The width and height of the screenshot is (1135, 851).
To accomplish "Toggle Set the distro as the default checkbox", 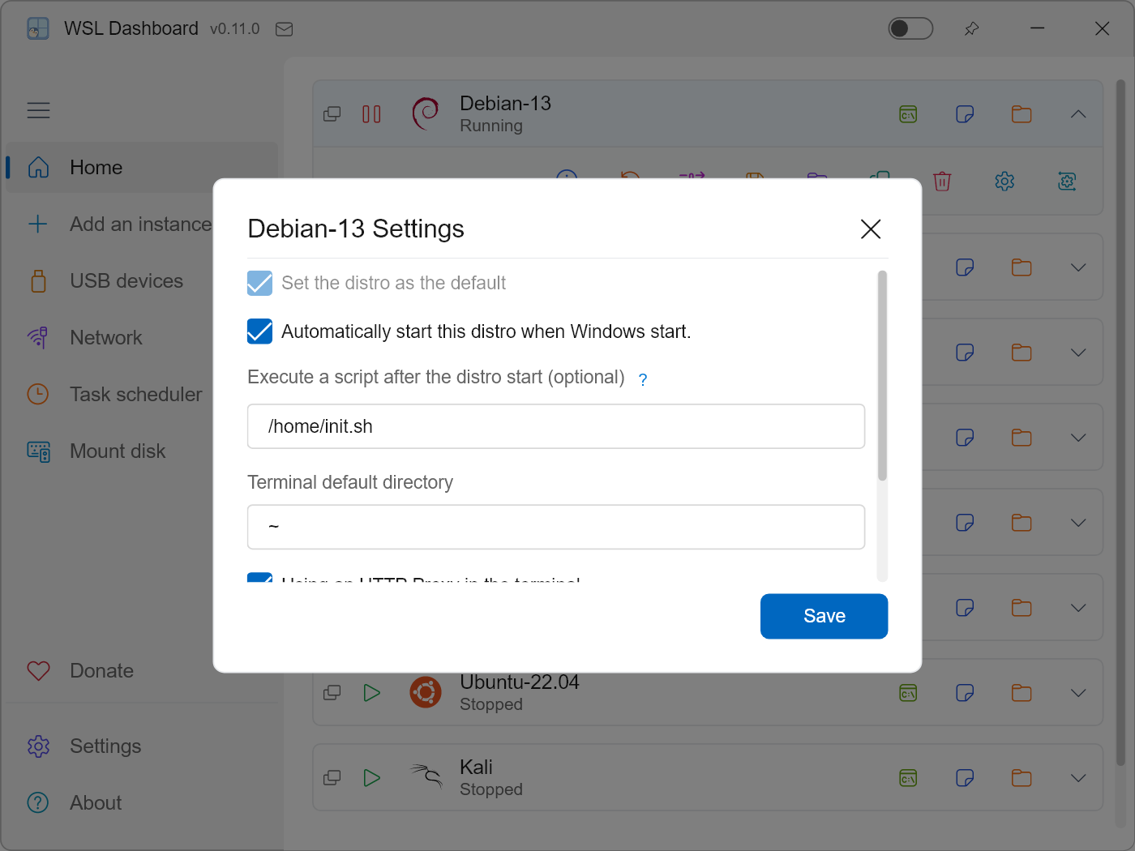I will click(259, 283).
